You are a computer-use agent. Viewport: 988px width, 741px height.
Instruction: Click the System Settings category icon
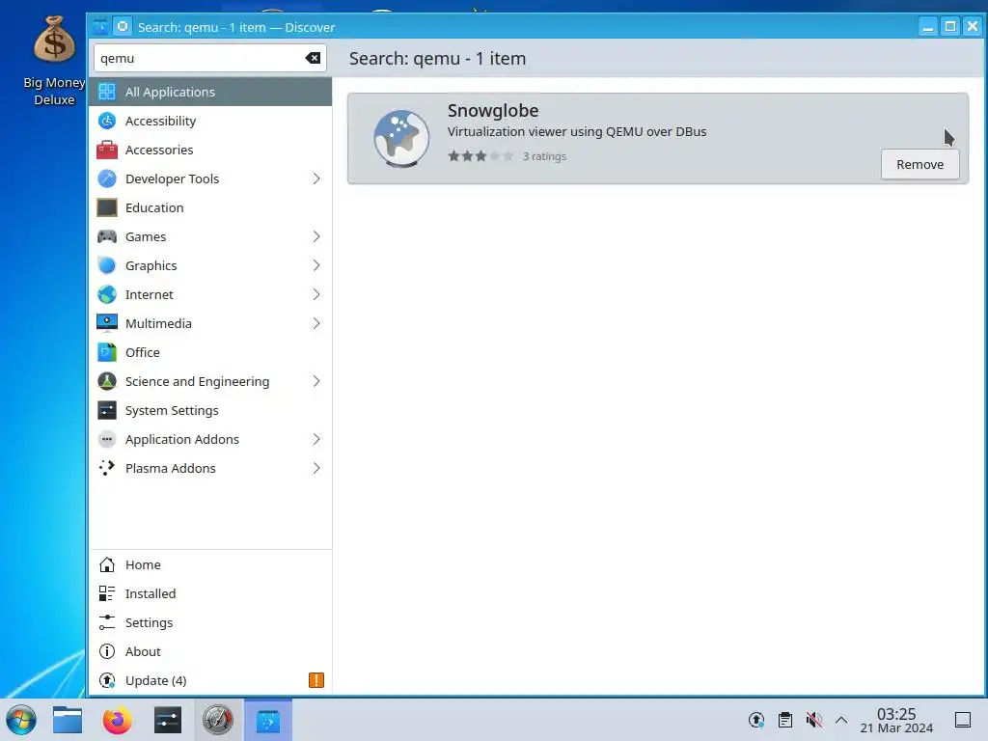point(106,410)
